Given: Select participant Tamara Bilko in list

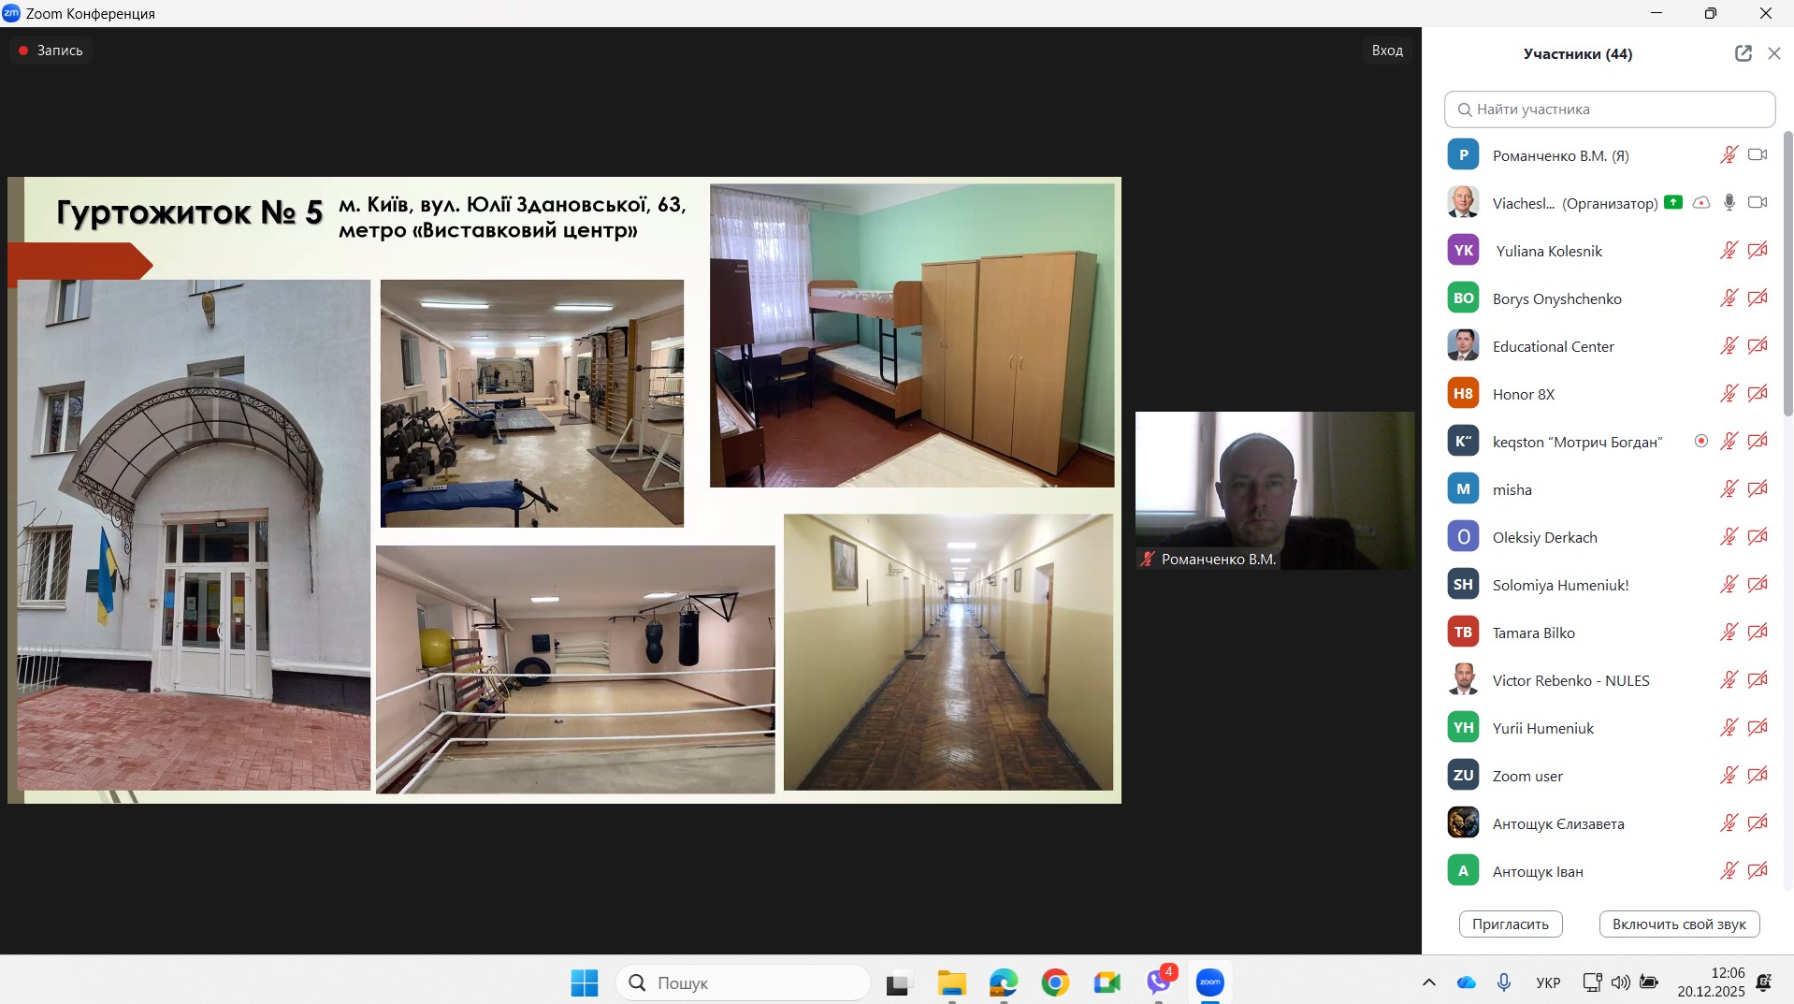Looking at the screenshot, I should (x=1533, y=633).
